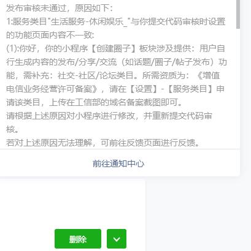Click the green 删除 button
The height and width of the screenshot is (251, 251).
pos(78,239)
